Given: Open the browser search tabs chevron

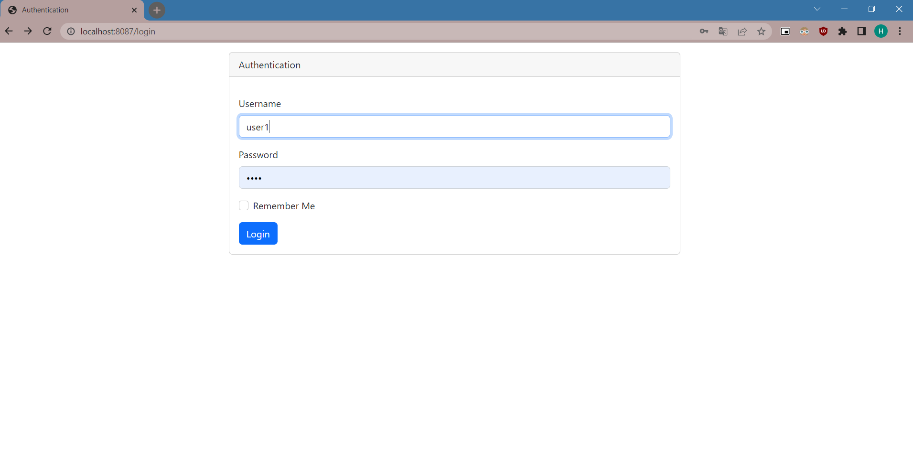Looking at the screenshot, I should [817, 9].
